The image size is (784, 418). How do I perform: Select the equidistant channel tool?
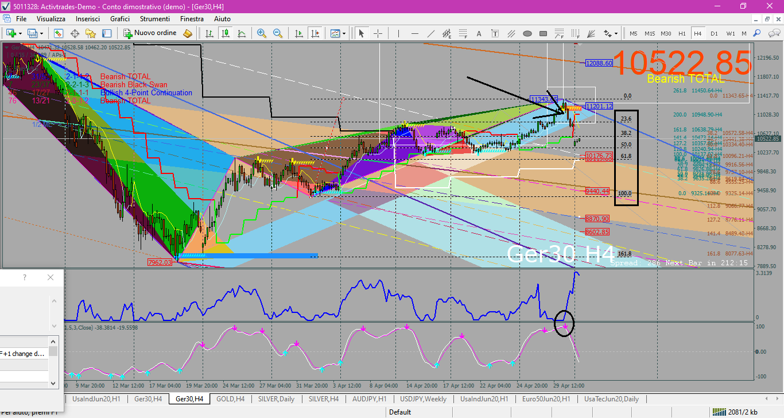point(447,33)
